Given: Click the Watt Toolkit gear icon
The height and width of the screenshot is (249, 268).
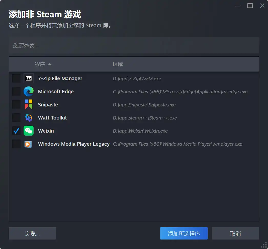Looking at the screenshot, I should 28,118.
